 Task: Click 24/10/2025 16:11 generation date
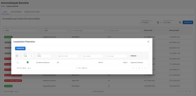(x=174, y=42)
